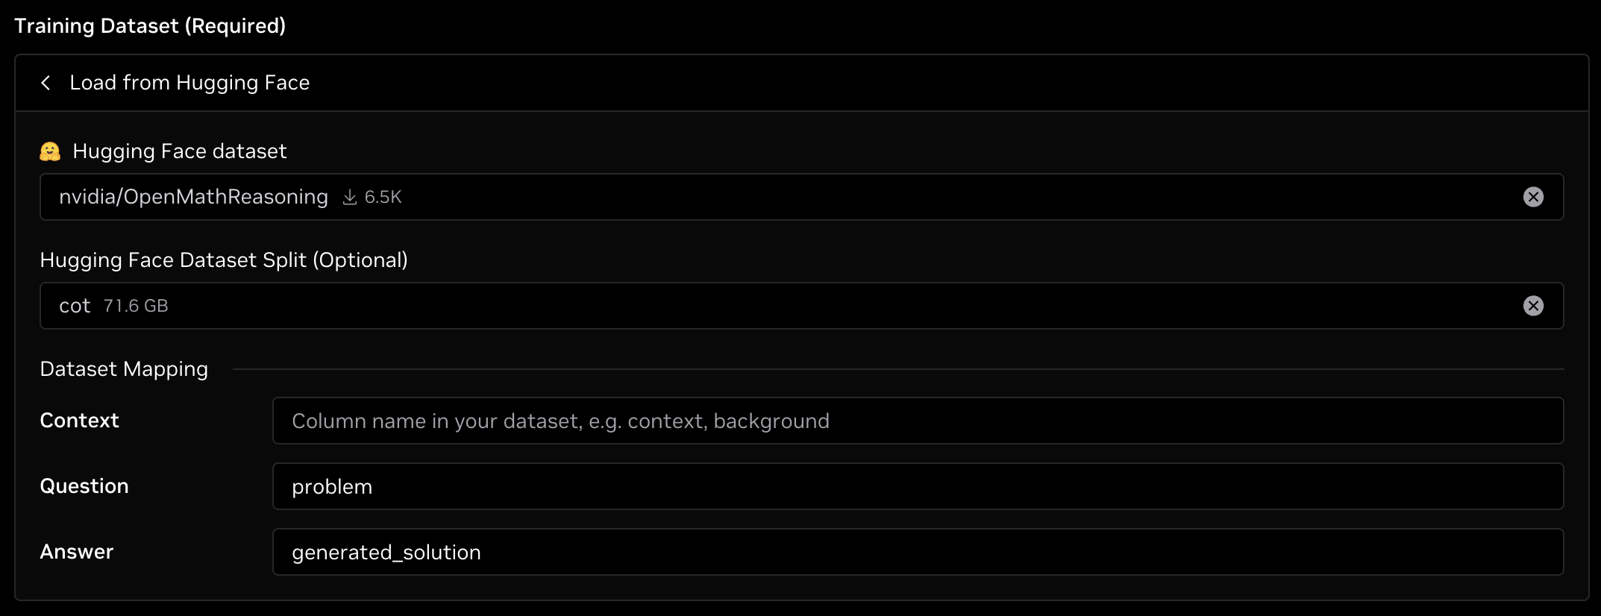Click the cot split name text
This screenshot has height=616, width=1601.
(x=75, y=306)
